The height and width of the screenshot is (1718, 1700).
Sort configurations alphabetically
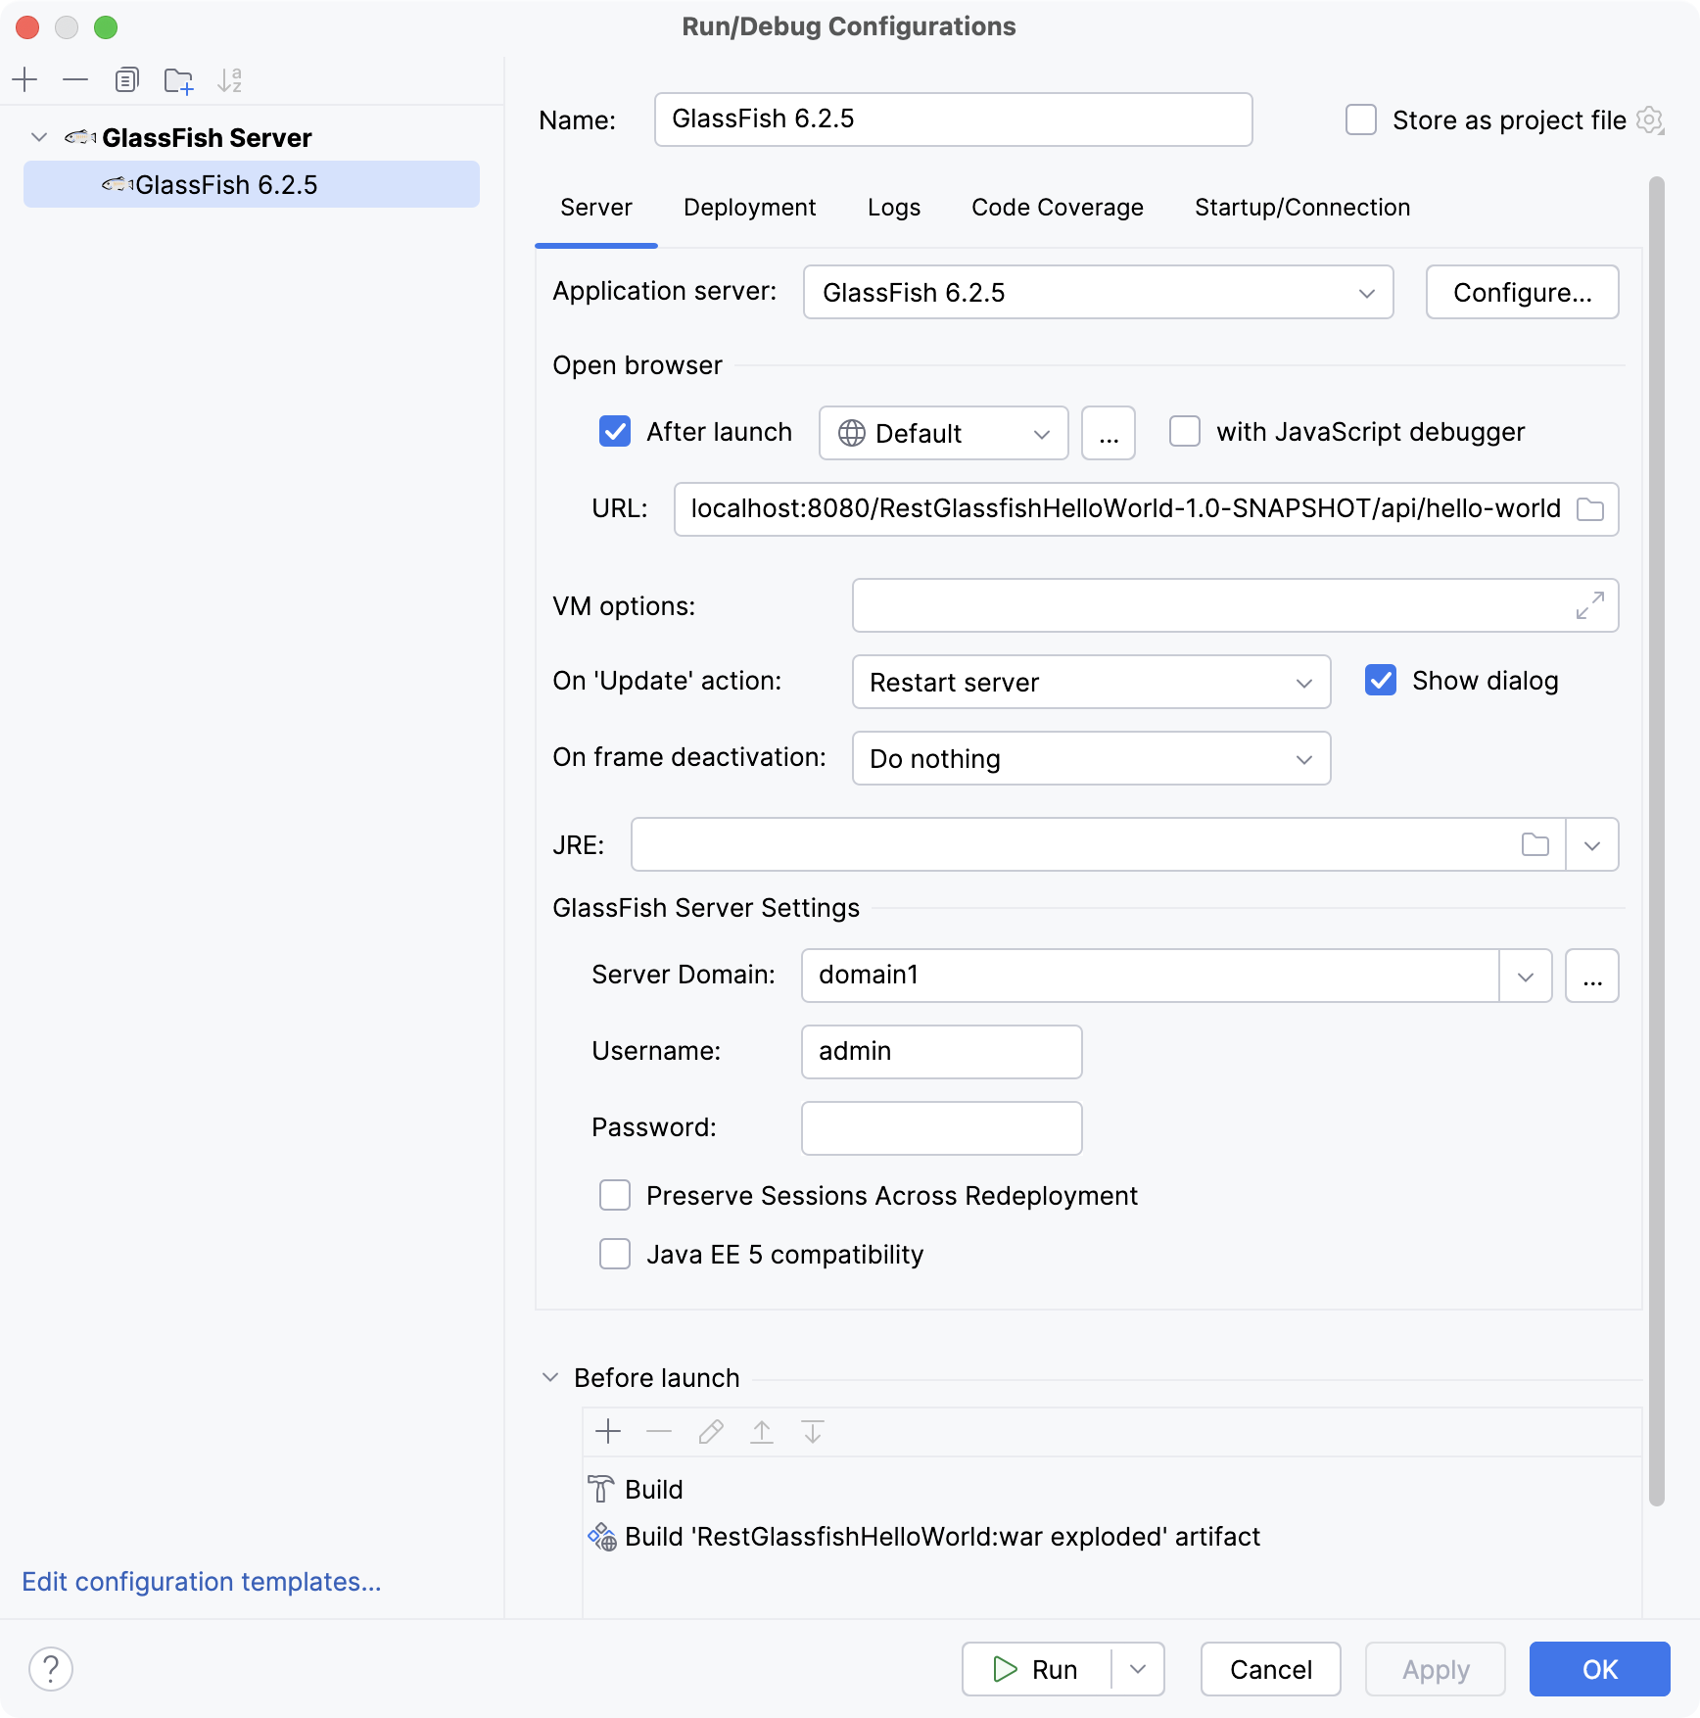tap(230, 79)
